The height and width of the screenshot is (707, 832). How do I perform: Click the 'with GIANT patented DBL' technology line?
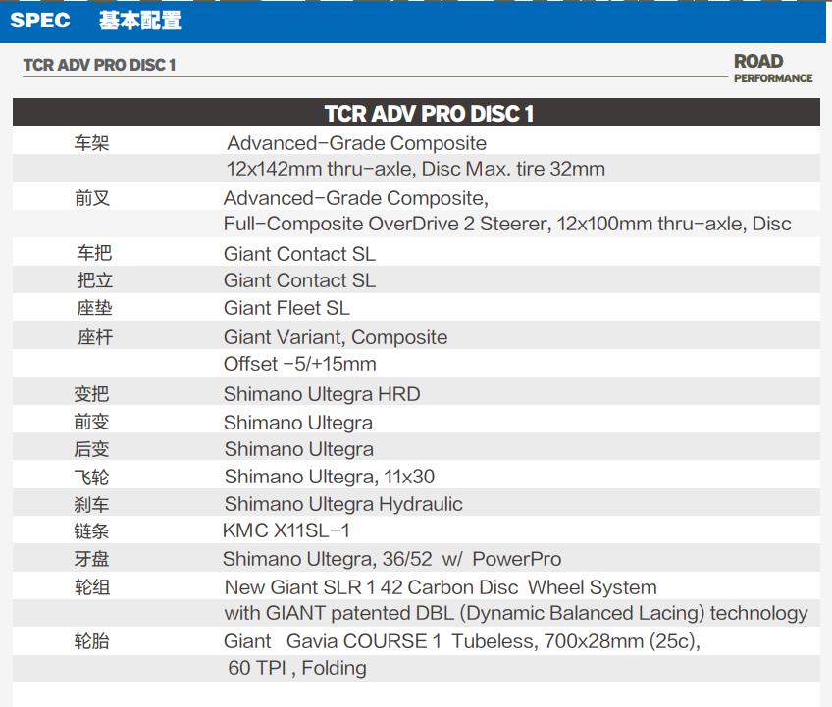point(516,614)
